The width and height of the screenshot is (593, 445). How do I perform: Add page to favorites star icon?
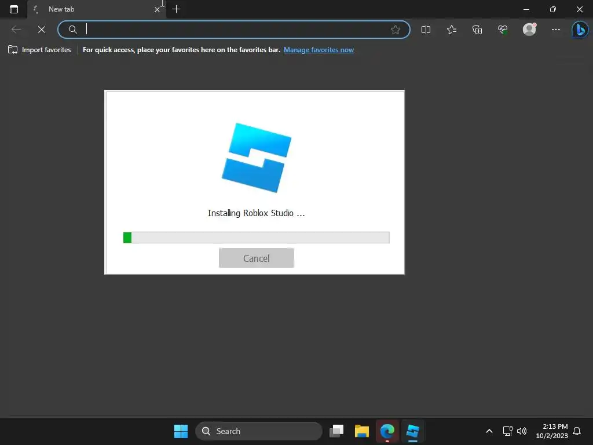click(x=395, y=30)
